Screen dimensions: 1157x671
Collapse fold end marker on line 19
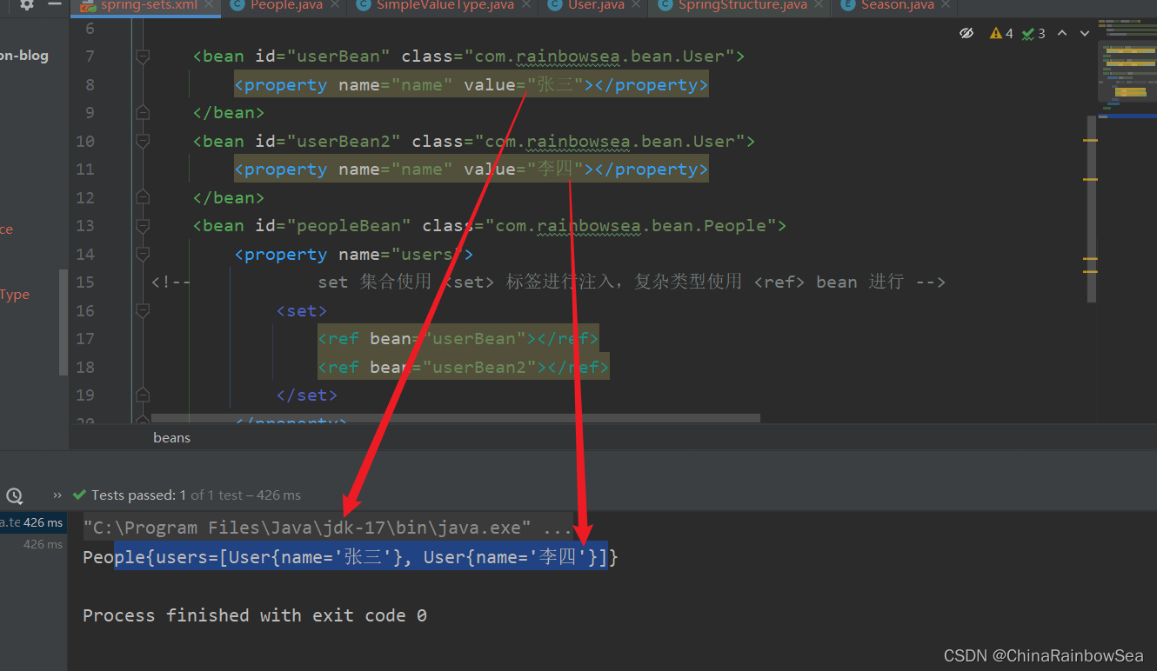pyautogui.click(x=143, y=395)
